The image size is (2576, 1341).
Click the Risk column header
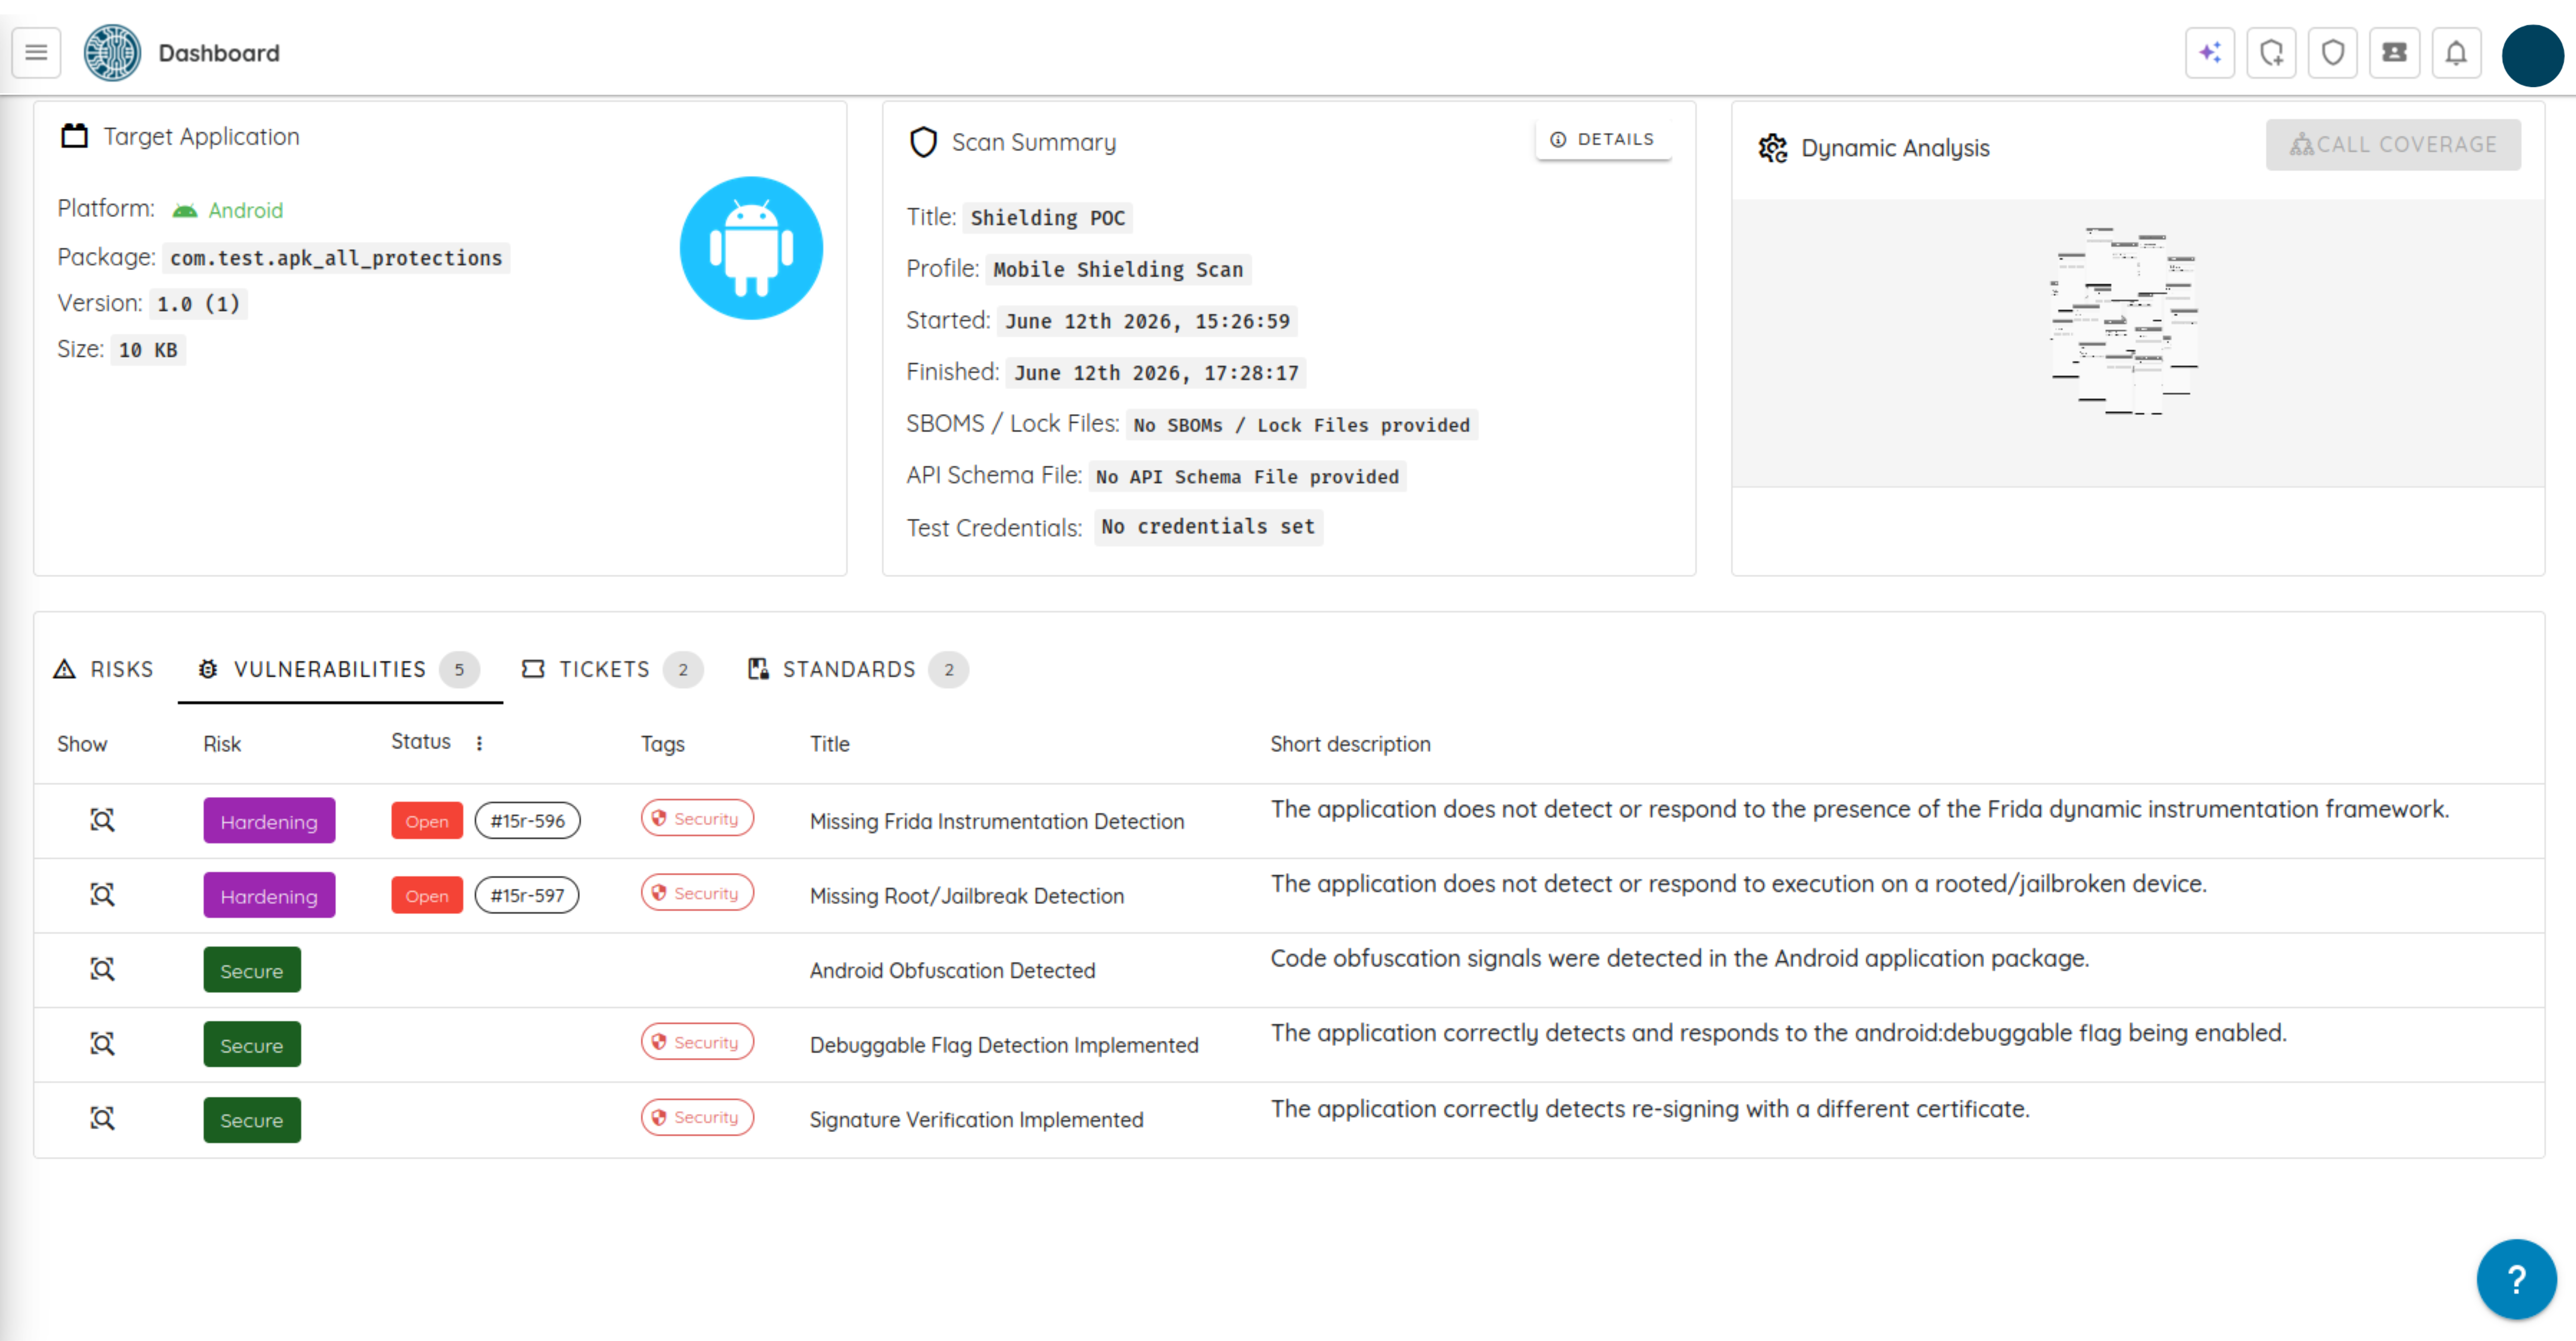(x=222, y=744)
